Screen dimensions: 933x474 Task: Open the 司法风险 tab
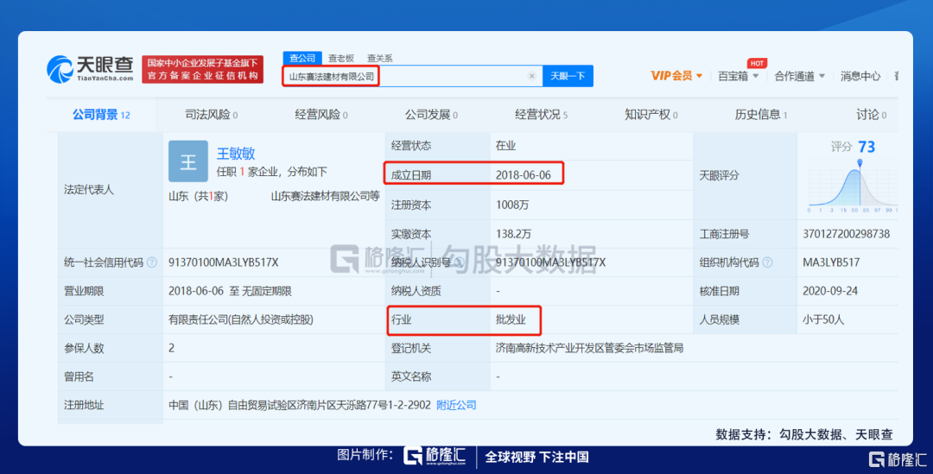212,115
